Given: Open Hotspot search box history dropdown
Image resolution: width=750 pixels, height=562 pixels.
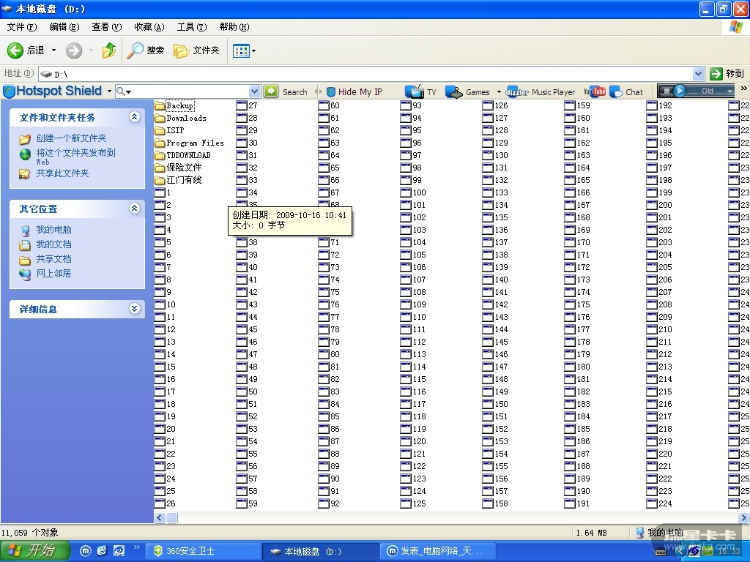Looking at the screenshot, I should [x=254, y=91].
